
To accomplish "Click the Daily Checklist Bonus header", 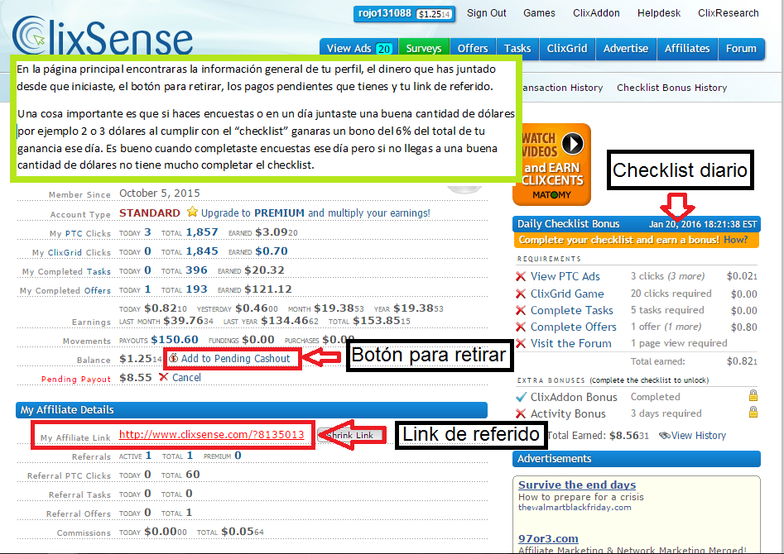I will coord(637,224).
